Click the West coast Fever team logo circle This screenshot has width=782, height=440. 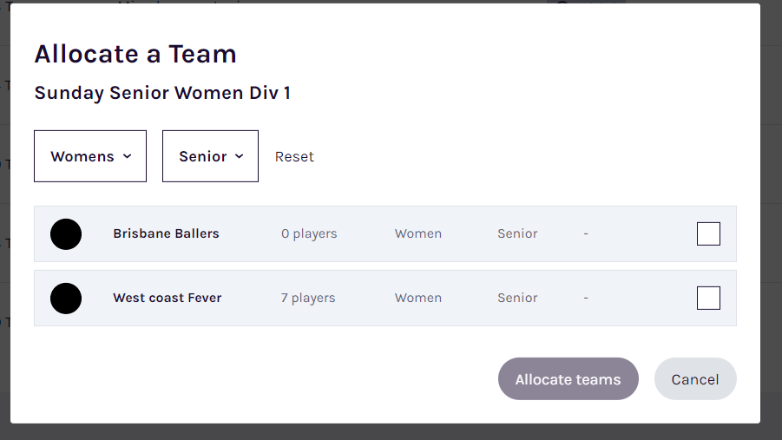[66, 299]
